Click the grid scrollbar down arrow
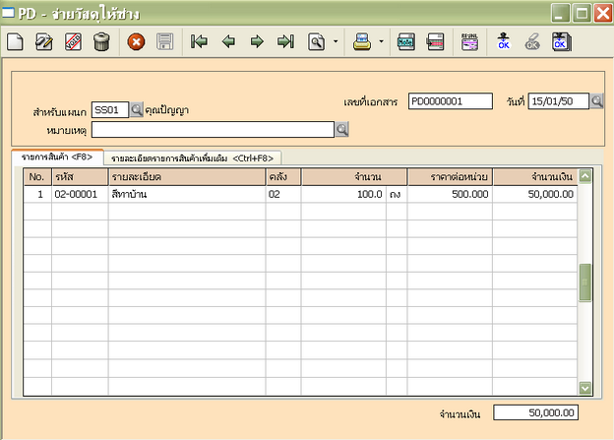 click(x=585, y=388)
